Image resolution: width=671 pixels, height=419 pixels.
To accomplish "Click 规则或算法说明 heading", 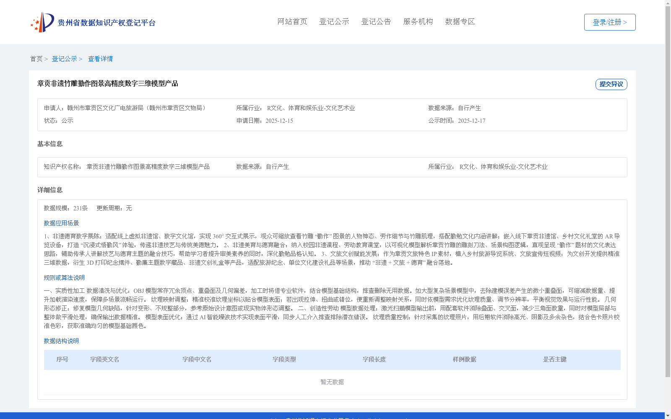I will click(64, 278).
